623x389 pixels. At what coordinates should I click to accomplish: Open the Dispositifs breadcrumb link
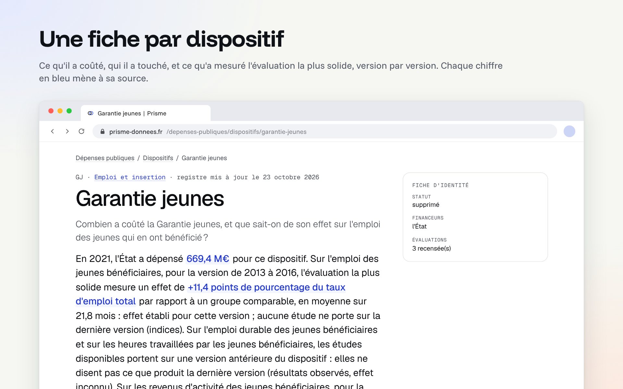(x=158, y=158)
